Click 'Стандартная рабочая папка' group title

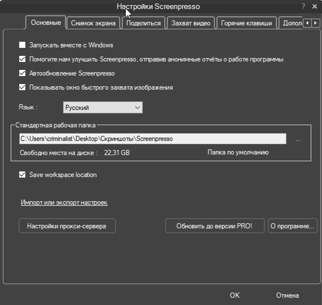(x=56, y=125)
